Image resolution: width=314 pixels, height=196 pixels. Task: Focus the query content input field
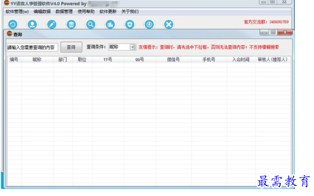pos(33,47)
